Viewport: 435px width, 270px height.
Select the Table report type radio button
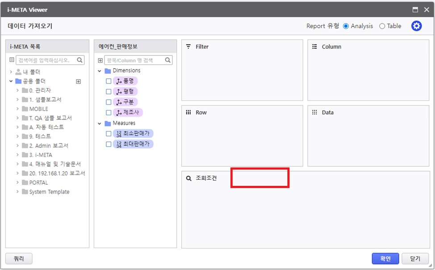(382, 26)
